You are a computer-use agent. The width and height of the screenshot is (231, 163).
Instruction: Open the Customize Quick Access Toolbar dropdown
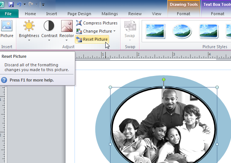[x=43, y=4]
